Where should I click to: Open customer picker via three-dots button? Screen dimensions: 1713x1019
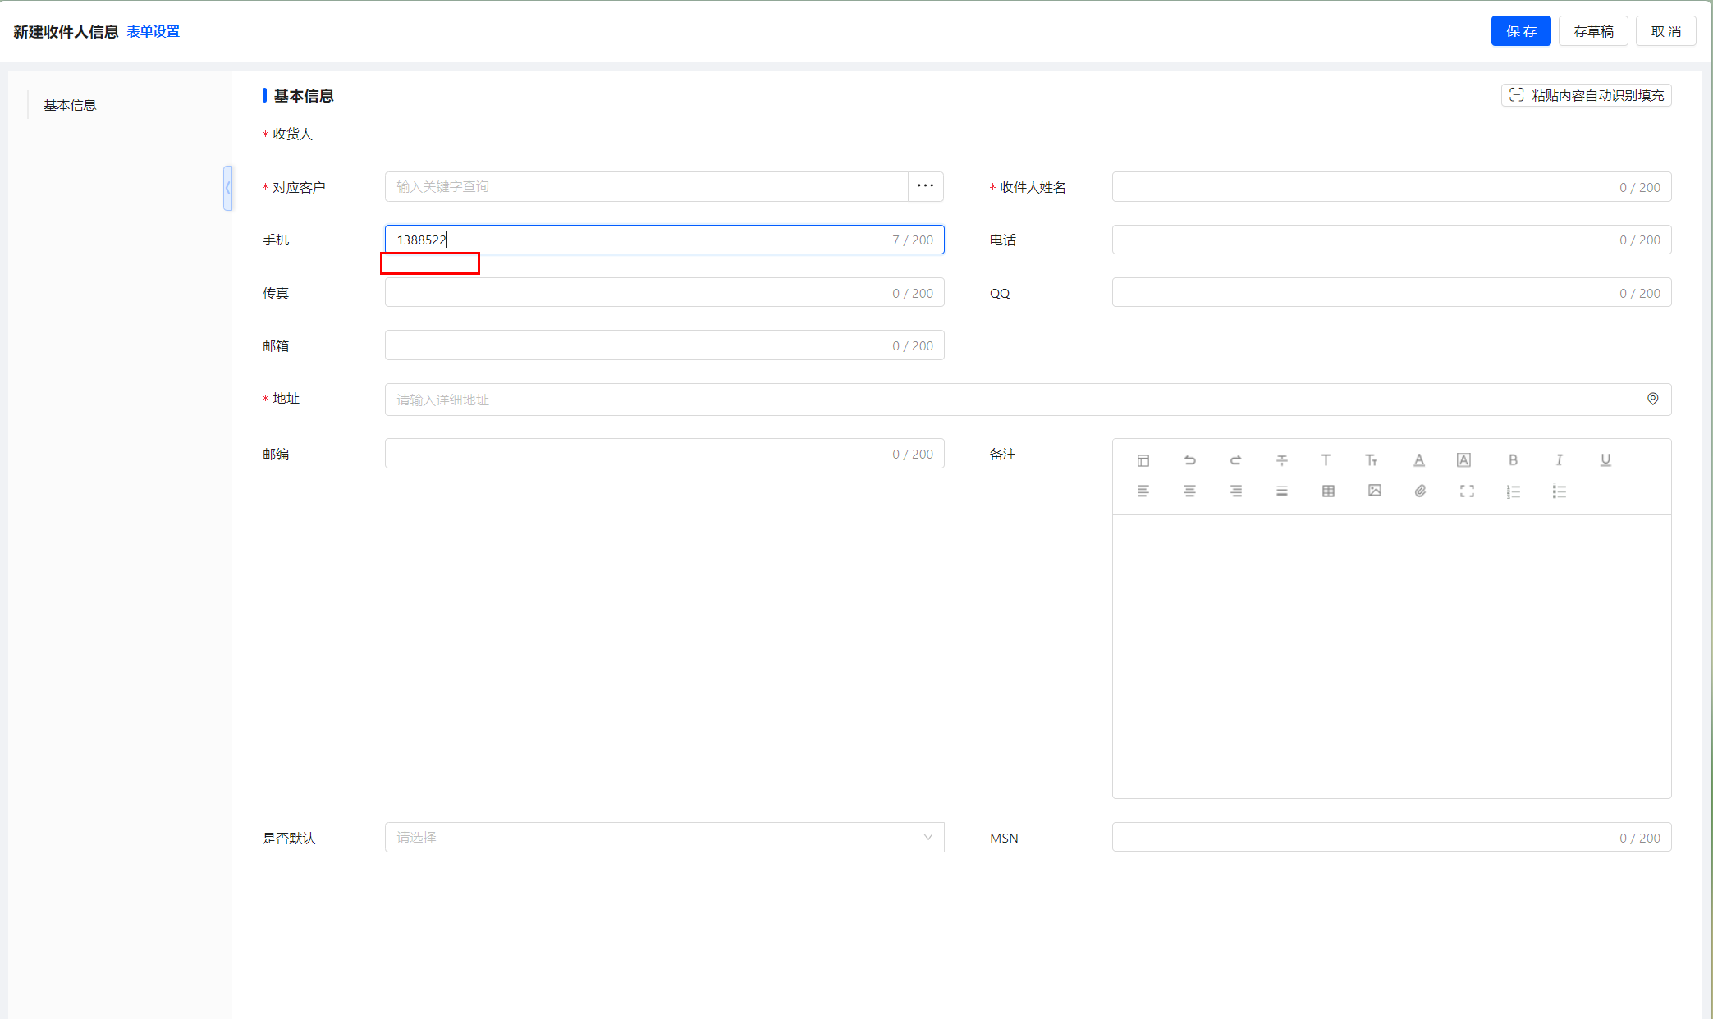[926, 186]
